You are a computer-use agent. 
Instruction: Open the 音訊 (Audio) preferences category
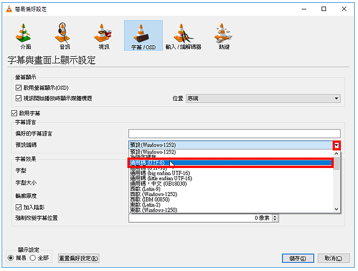[63, 36]
